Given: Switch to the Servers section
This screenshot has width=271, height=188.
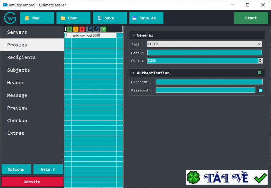Looking at the screenshot, I should [x=32, y=32].
